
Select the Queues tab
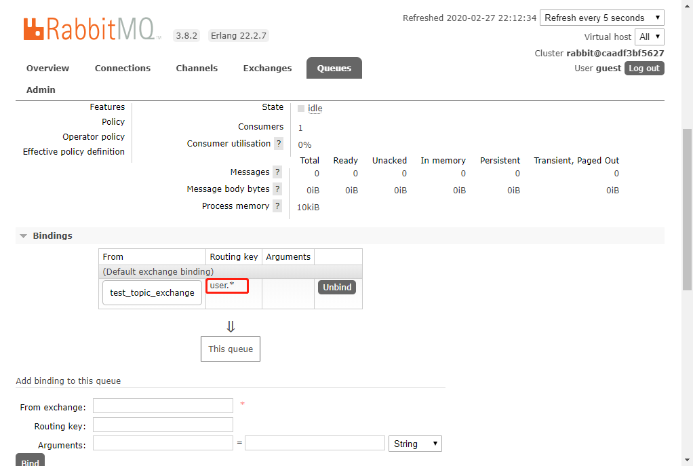(334, 68)
